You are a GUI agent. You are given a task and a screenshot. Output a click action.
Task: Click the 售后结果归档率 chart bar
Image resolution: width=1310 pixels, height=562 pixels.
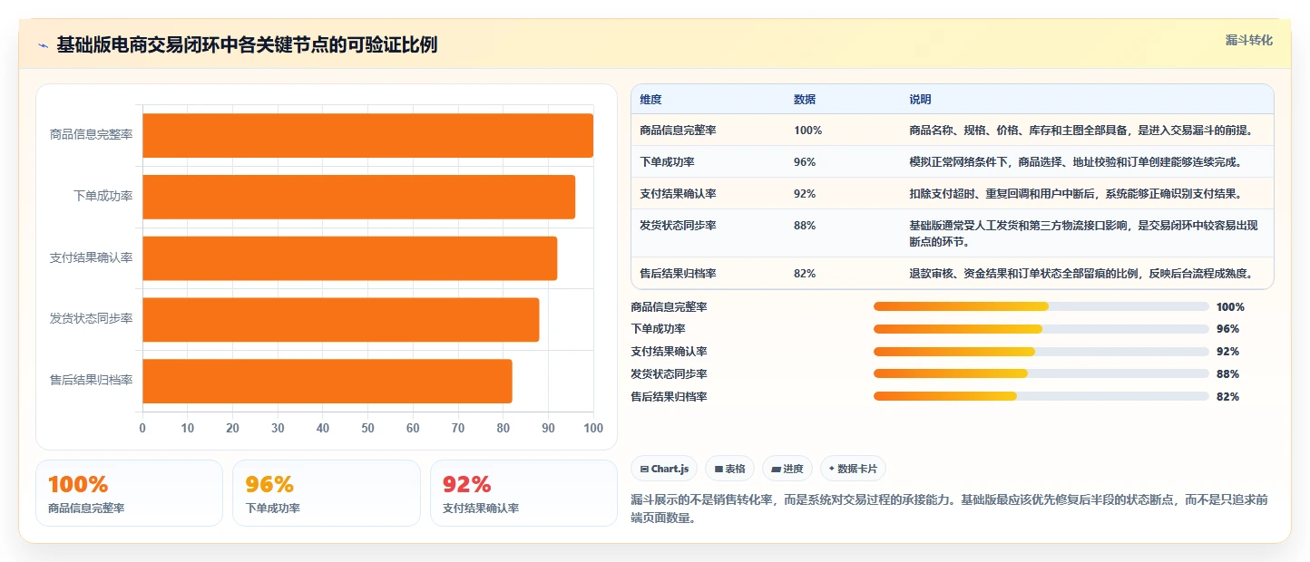pyautogui.click(x=327, y=381)
